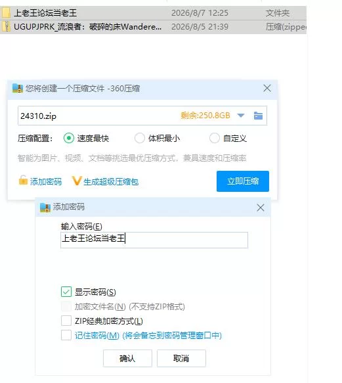Click the 智能为图片、视频 description text
The height and width of the screenshot is (383, 342).
132,158
